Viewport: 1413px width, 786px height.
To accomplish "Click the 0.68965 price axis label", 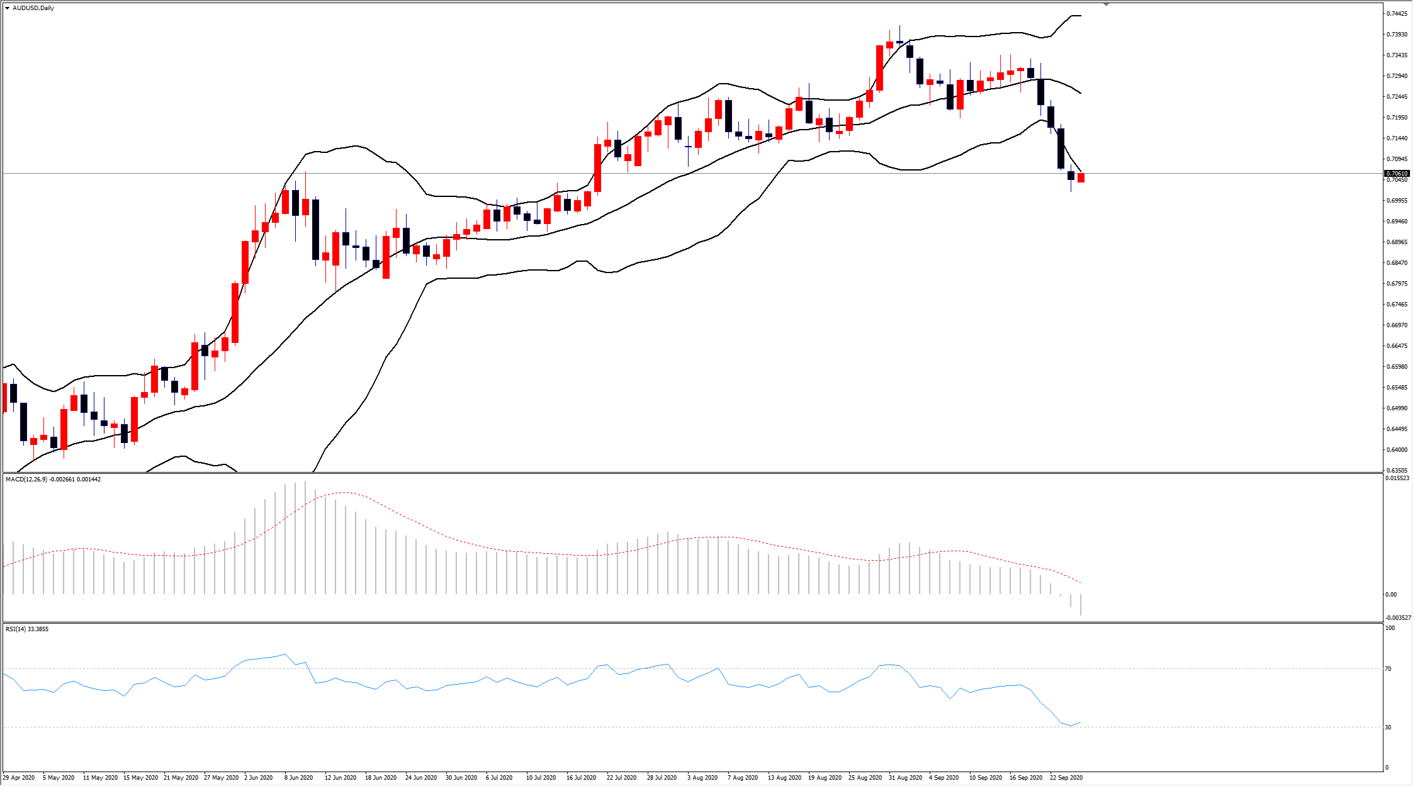I will (1395, 242).
